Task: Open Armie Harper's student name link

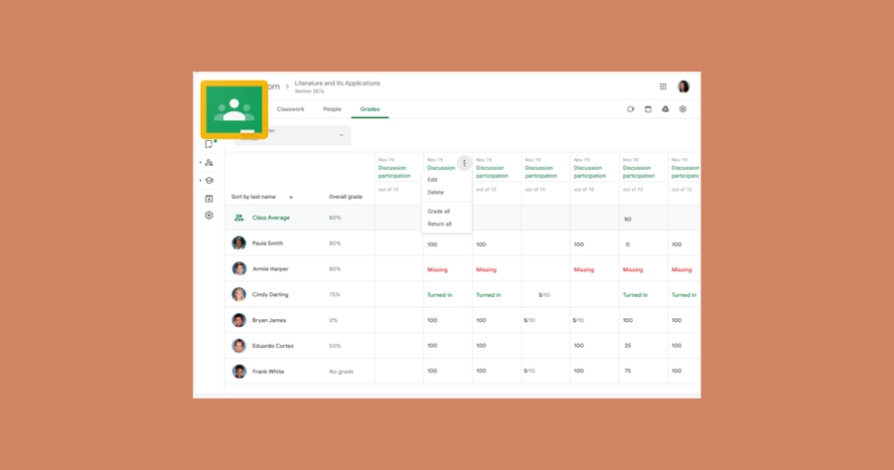Action: pyautogui.click(x=270, y=268)
